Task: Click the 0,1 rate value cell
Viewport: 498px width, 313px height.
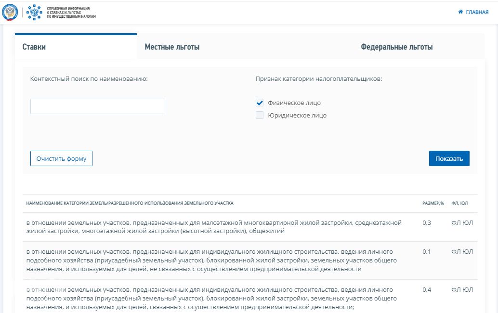Action: (426, 252)
